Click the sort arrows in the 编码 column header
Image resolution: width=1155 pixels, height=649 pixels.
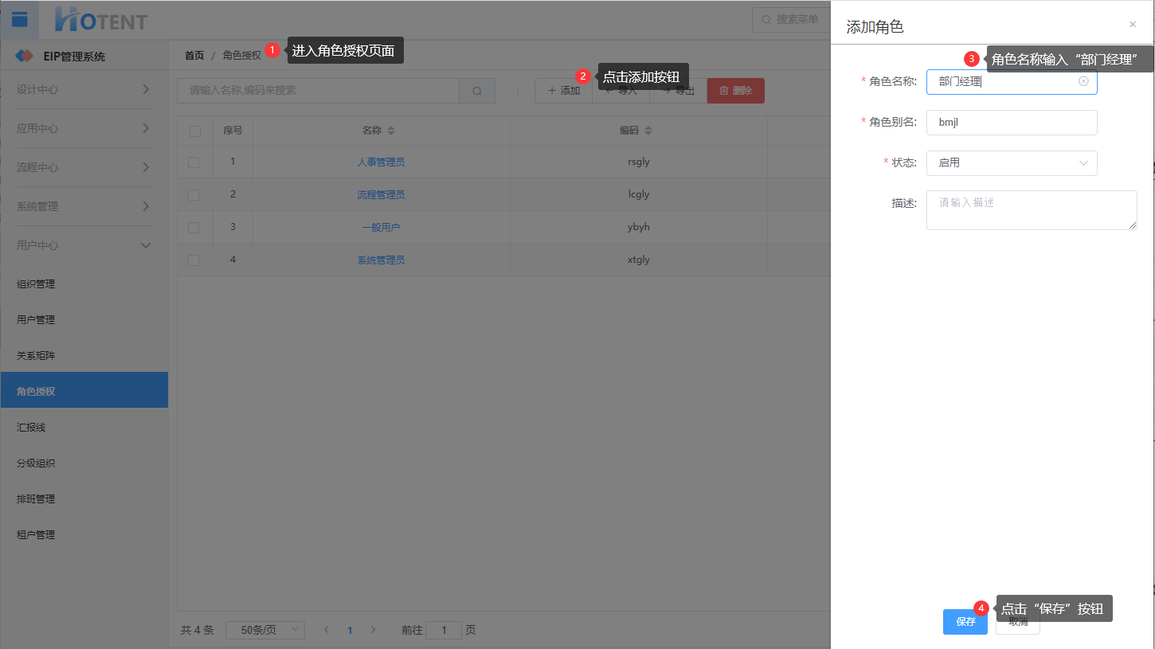coord(648,131)
